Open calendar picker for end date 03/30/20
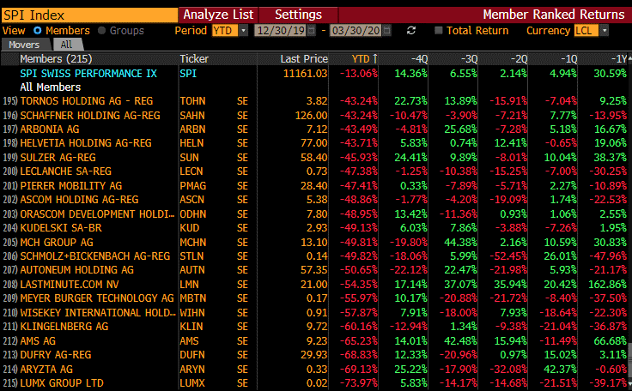Screen dimensions: 632x391 coord(386,31)
